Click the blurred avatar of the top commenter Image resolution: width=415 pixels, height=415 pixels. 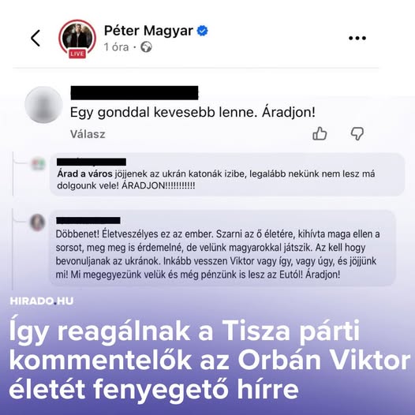[x=43, y=105]
